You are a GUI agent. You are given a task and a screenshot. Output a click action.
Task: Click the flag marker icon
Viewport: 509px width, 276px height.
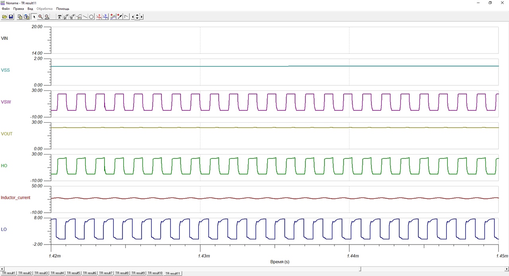[x=126, y=17]
